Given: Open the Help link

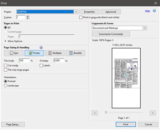Looking at the screenshot, I should click(x=147, y=11).
